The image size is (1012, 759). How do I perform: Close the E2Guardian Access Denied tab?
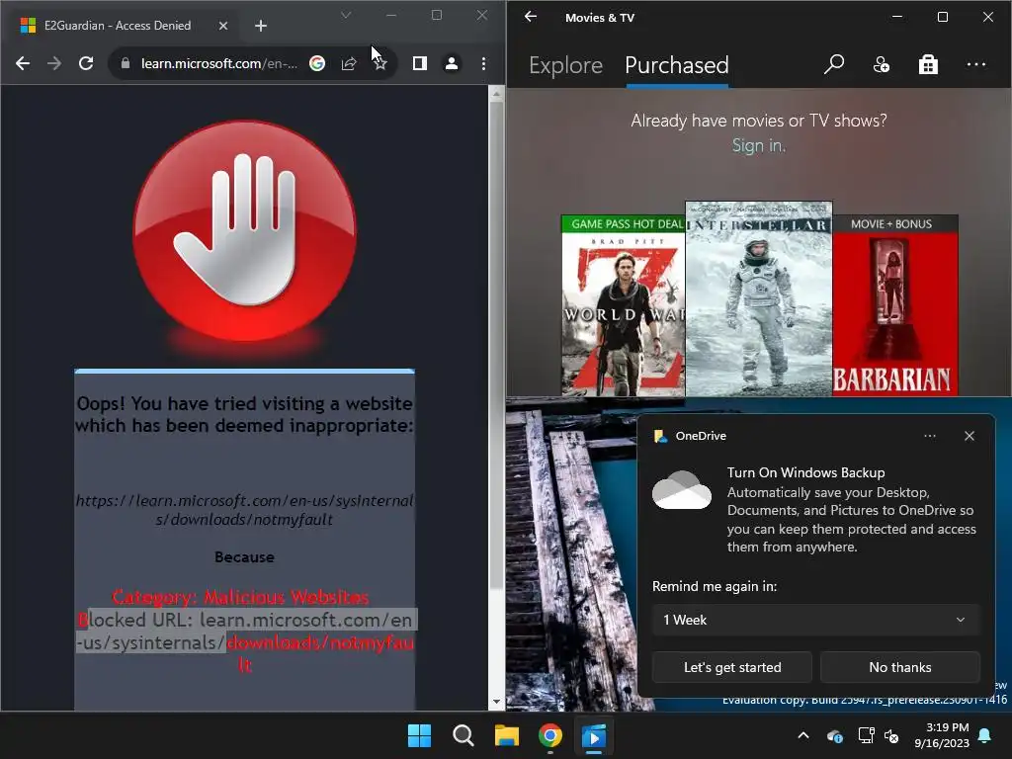(x=223, y=25)
